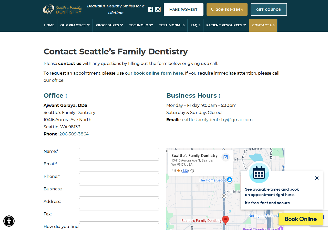Expand the Procedures dropdown menu

coord(109,25)
